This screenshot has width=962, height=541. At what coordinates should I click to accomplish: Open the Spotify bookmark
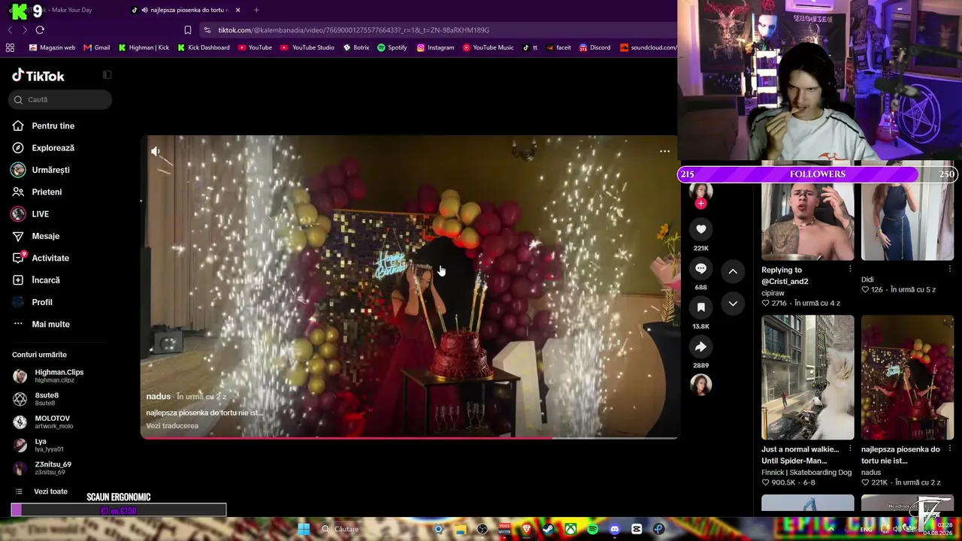(392, 47)
